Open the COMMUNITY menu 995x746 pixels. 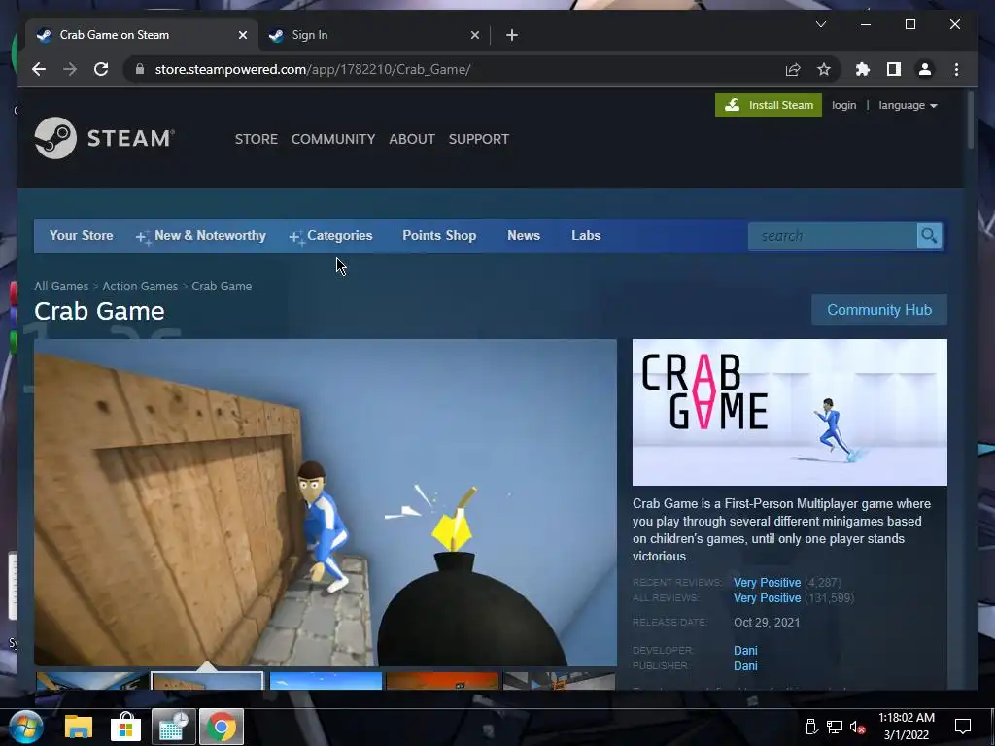pyautogui.click(x=333, y=139)
